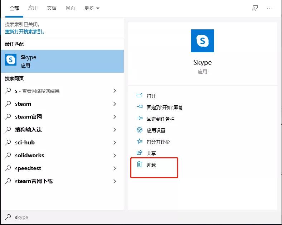Expand the chevron for the steam suggestion
The image size is (282, 225).
[x=115, y=104]
